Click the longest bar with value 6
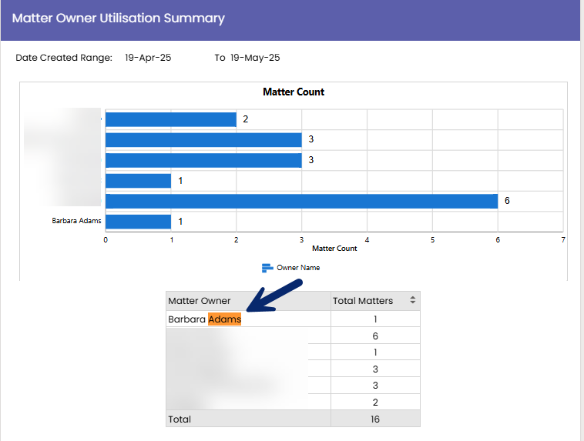 point(302,201)
